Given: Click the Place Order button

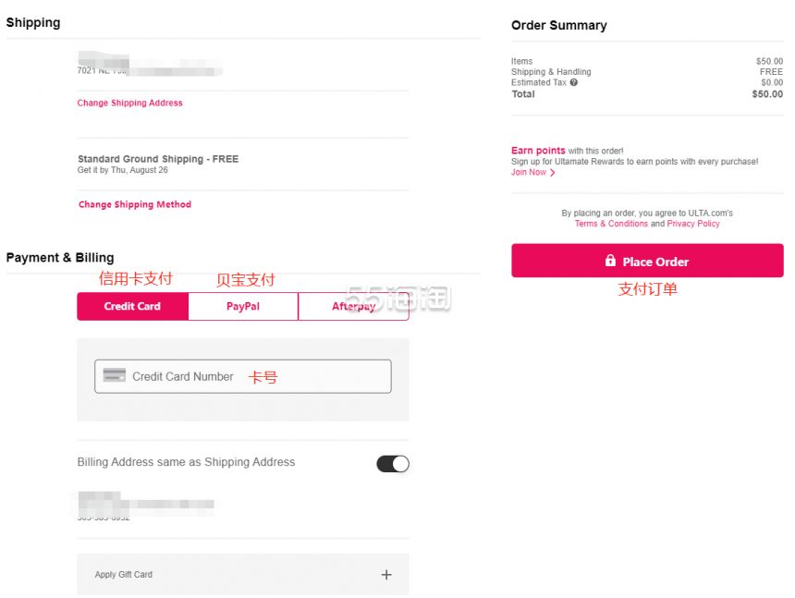Looking at the screenshot, I should coord(647,261).
